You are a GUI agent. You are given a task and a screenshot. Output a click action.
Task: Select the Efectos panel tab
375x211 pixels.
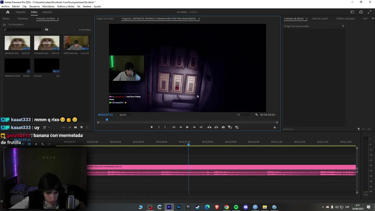pyautogui.click(x=6, y=18)
